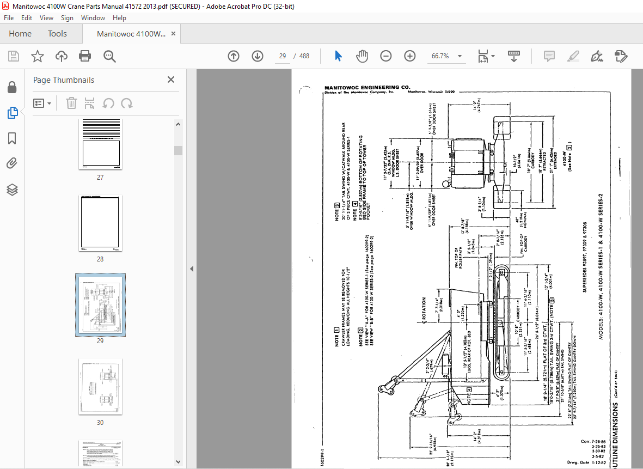Delete selected page trash icon
This screenshot has width=643, height=469.
(x=71, y=103)
